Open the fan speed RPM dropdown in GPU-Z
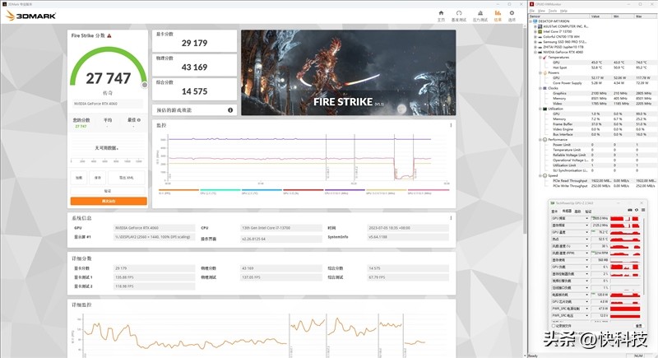This screenshot has height=358, width=658. (x=586, y=253)
